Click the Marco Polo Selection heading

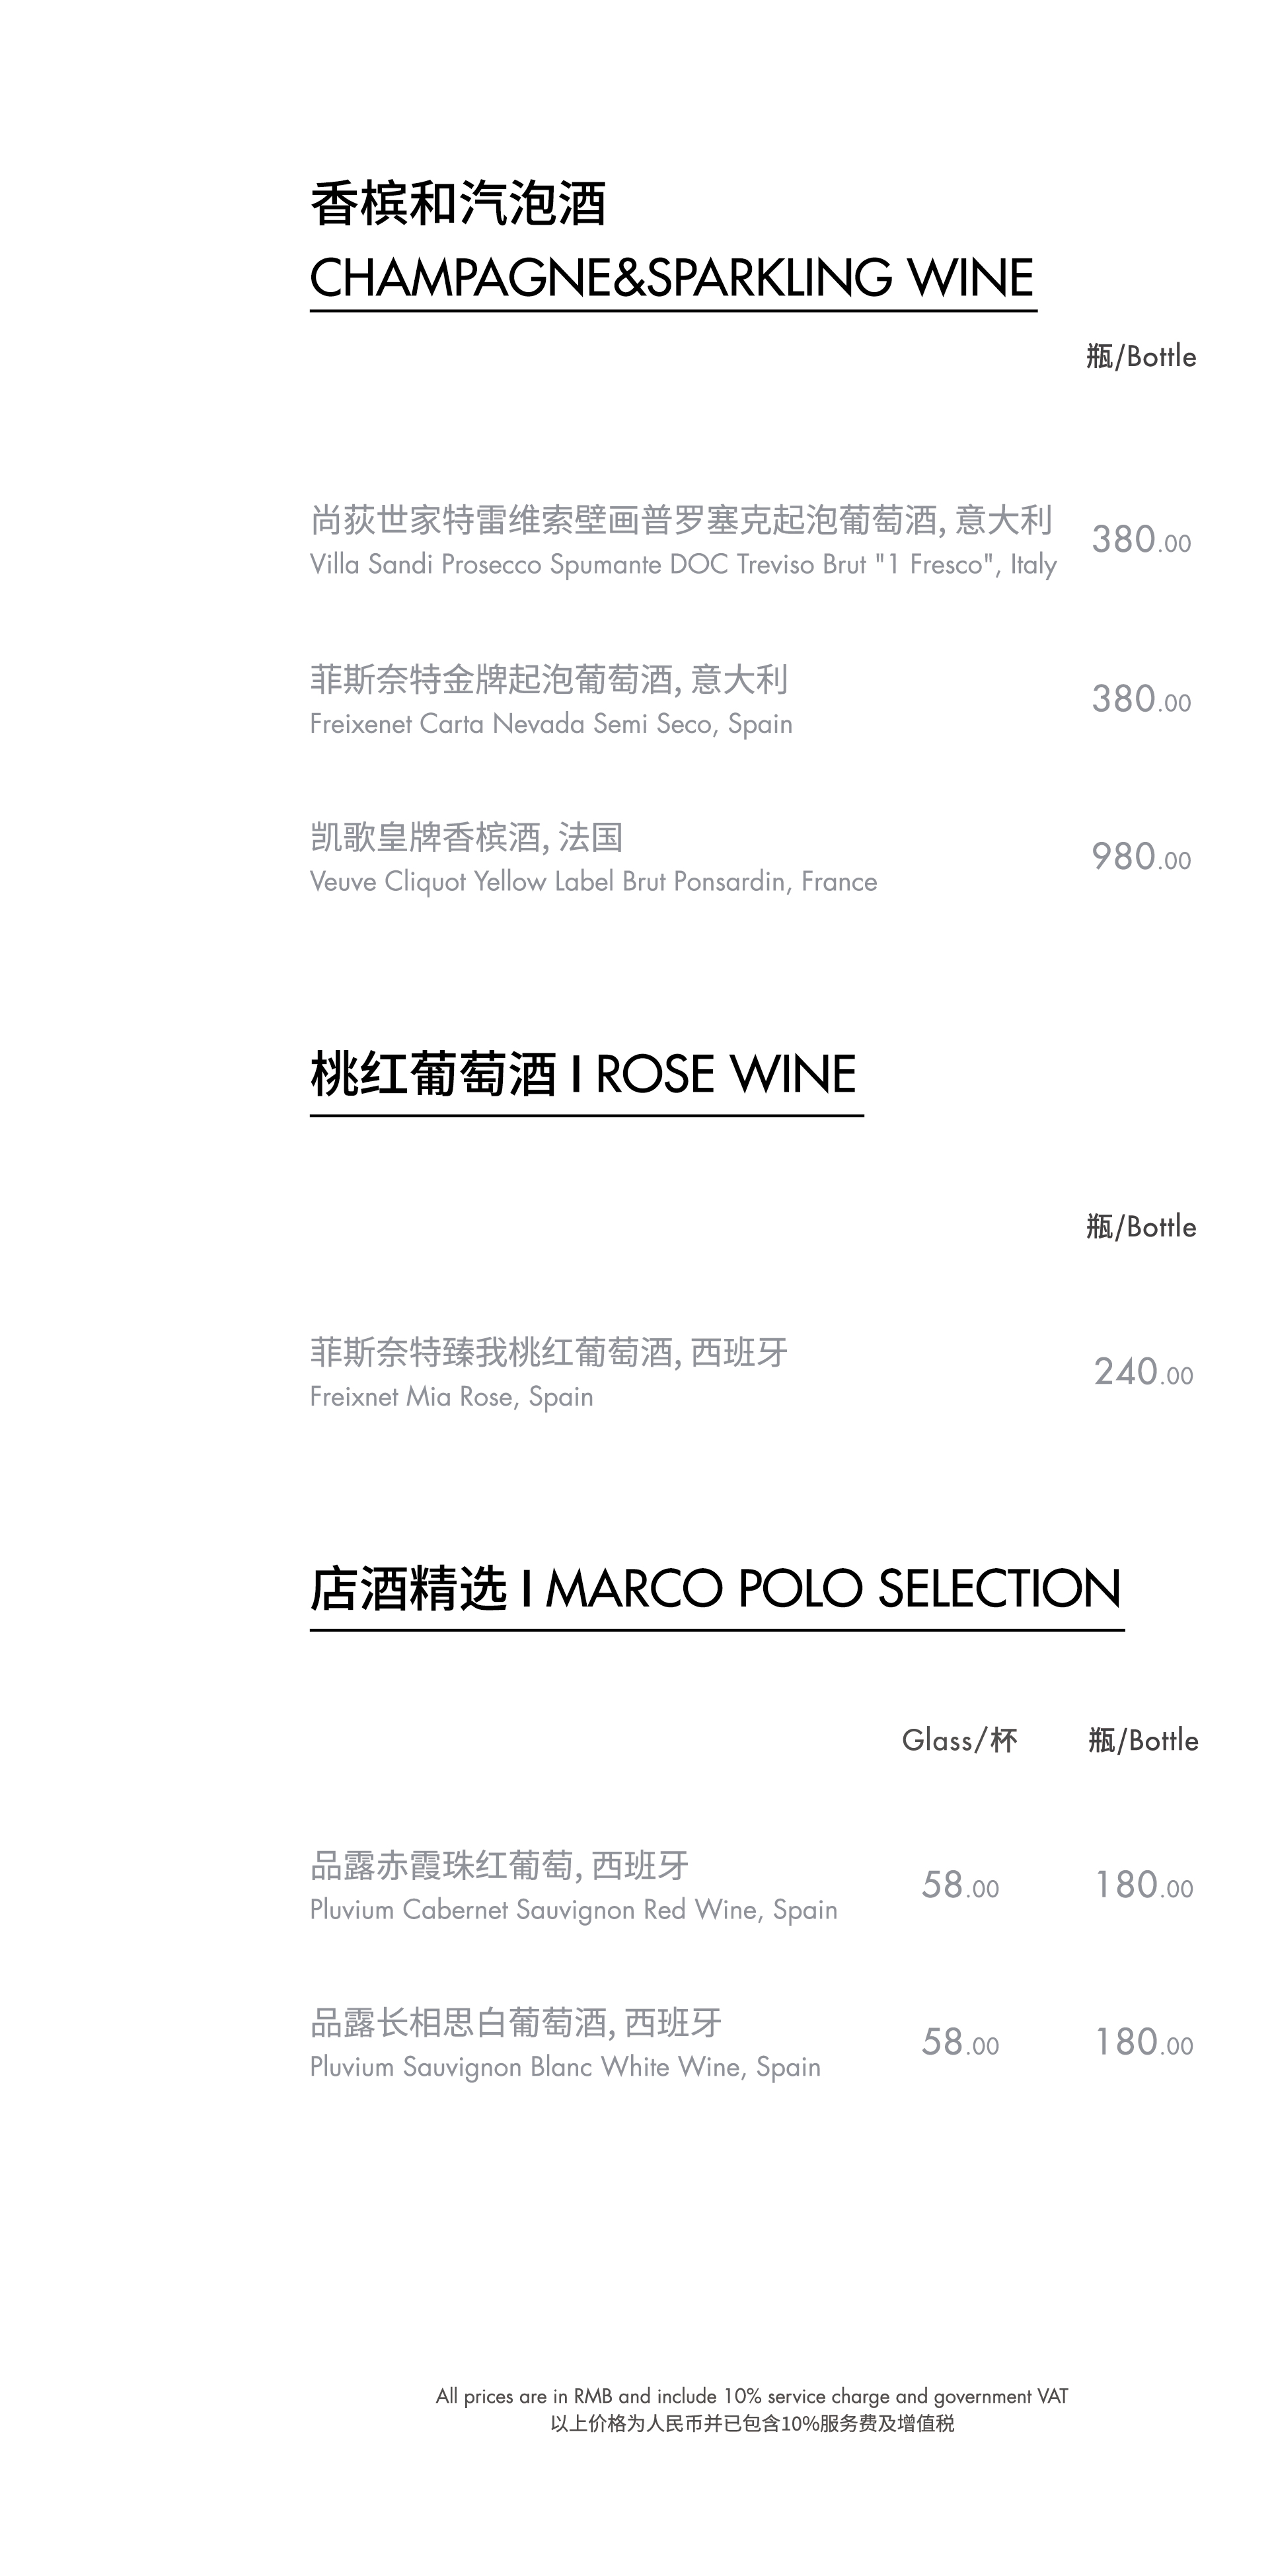tap(716, 1589)
